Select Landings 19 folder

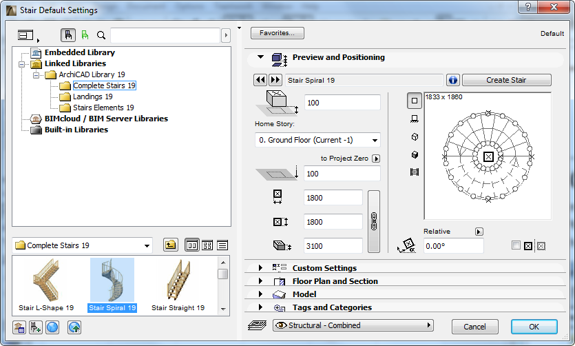tap(92, 96)
